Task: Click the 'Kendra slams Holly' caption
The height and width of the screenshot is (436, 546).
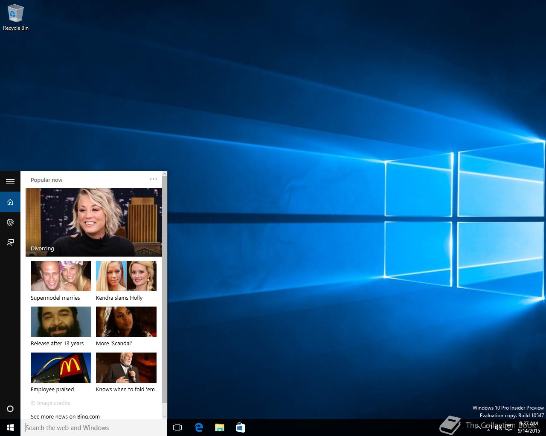Action: [x=119, y=298]
